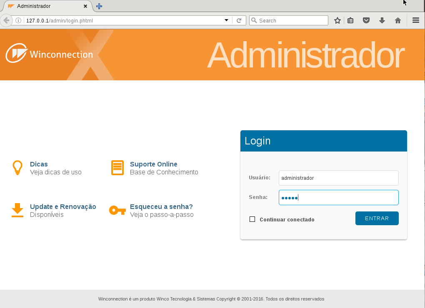Click the Dicas lightbulb icon
The image size is (425, 308).
click(x=17, y=168)
